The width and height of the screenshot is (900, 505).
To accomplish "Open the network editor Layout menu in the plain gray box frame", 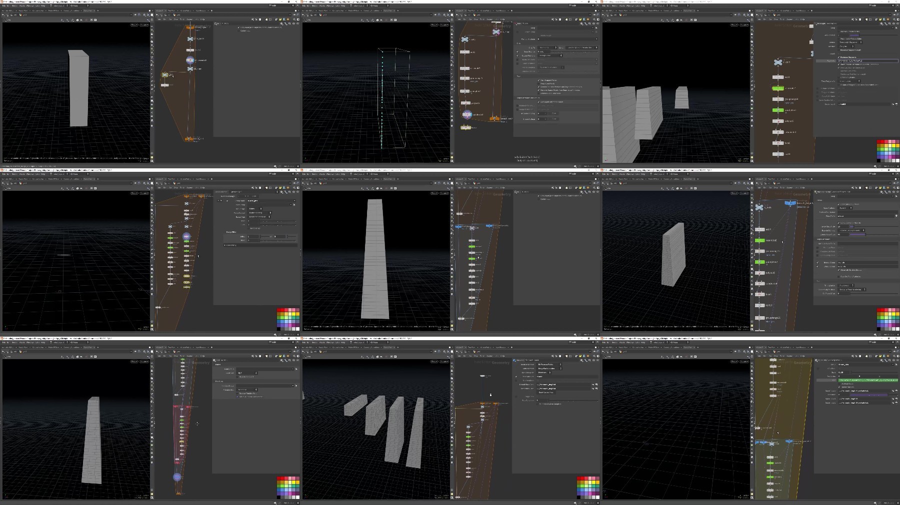I will tap(189, 19).
